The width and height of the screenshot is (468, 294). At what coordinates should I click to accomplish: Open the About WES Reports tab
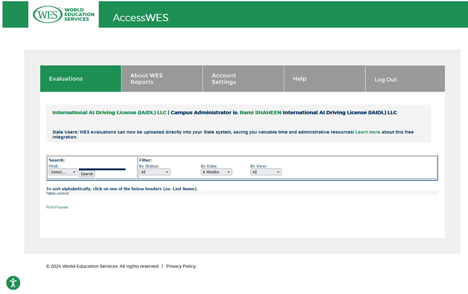point(162,79)
